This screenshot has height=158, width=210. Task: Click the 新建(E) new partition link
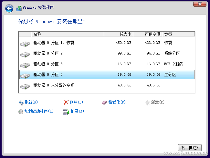coord(158,103)
